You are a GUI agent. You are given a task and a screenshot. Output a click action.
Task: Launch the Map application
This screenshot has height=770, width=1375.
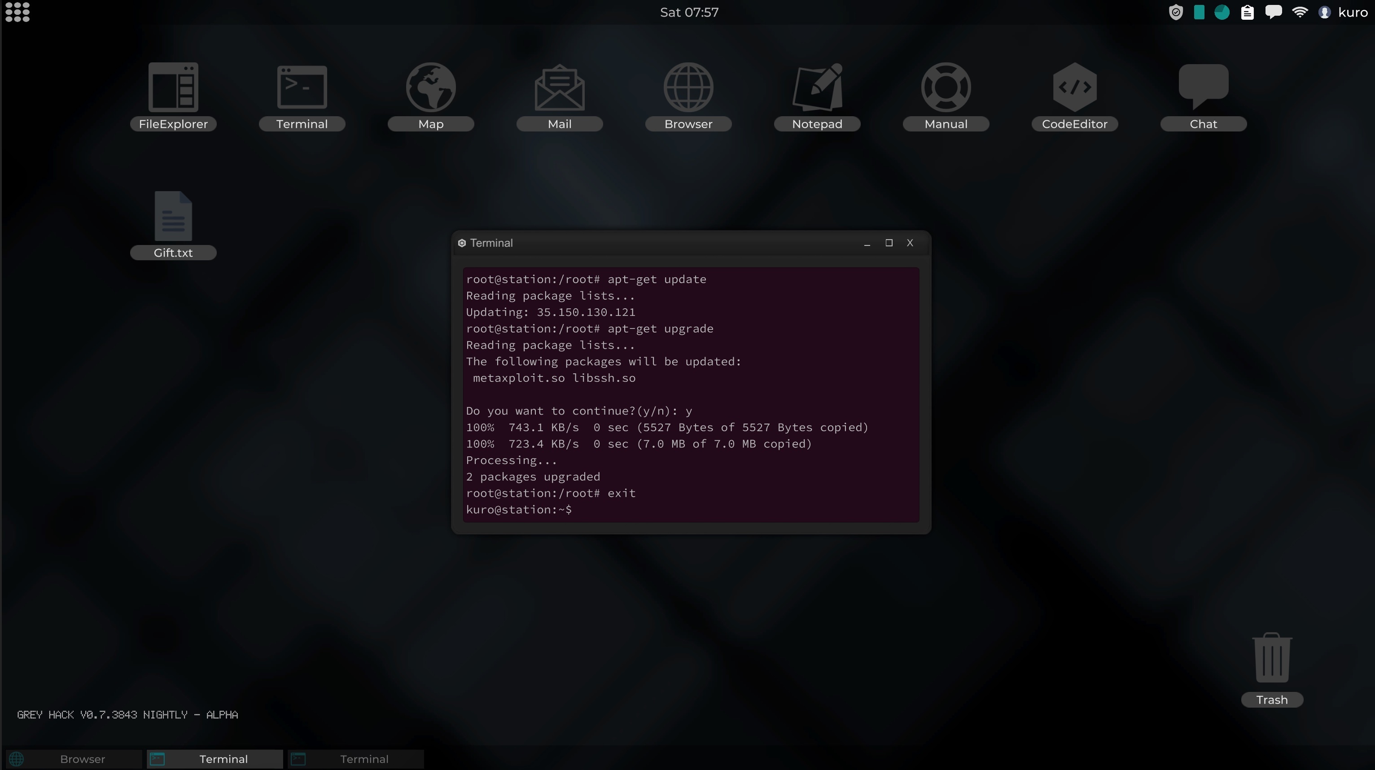pos(431,95)
